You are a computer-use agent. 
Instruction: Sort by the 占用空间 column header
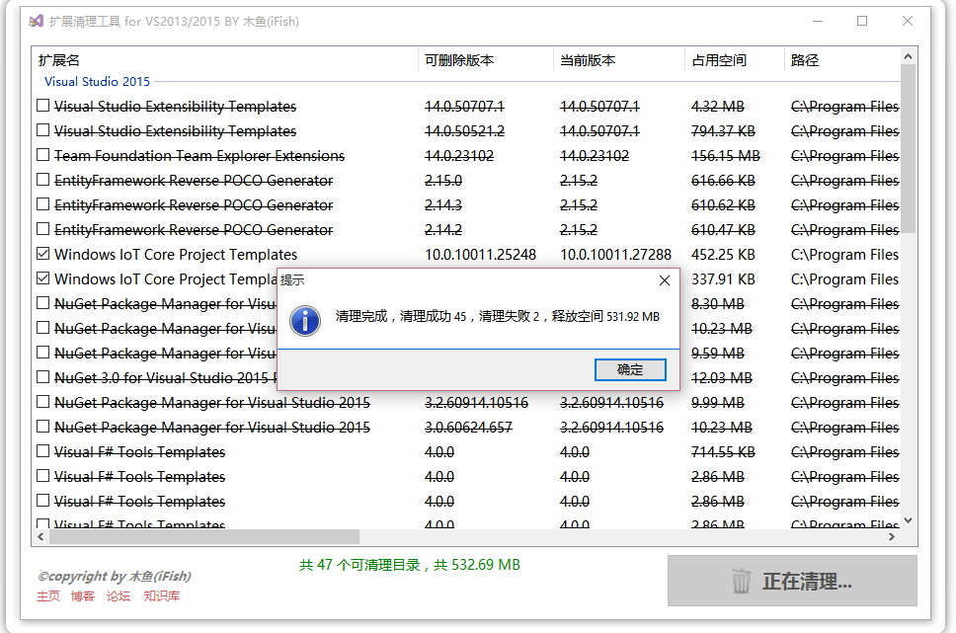click(x=735, y=60)
